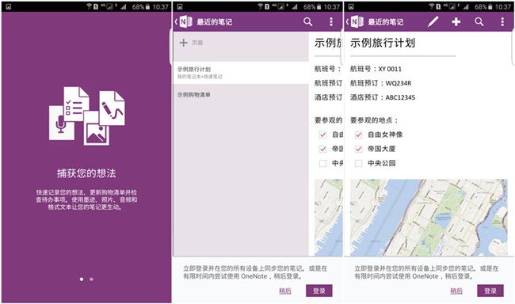This screenshot has width=515, height=304.
Task: Tap the map image in the right screen note
Action: coord(429,218)
